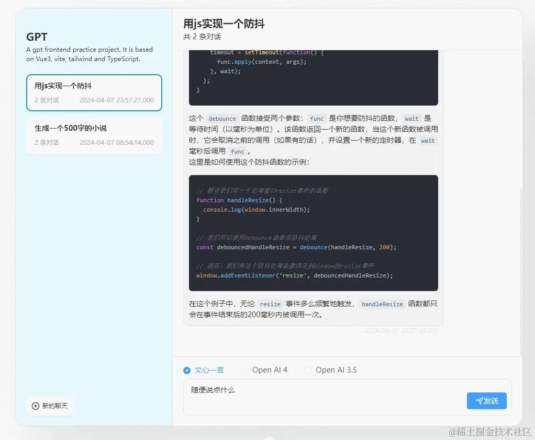Viewport: 535px width, 440px height.
Task: Click the timestamp 2024-04-07 23:57:28.000
Action: [x=402, y=330]
